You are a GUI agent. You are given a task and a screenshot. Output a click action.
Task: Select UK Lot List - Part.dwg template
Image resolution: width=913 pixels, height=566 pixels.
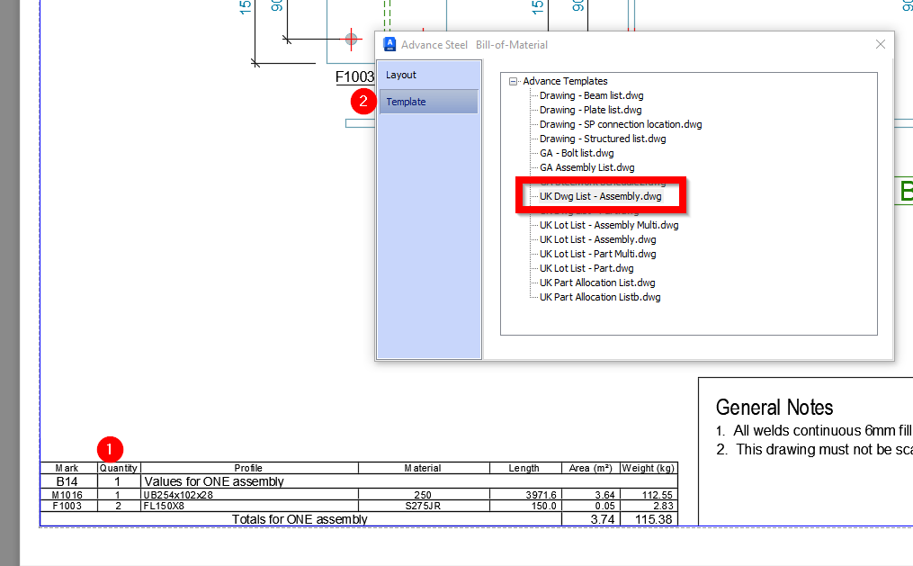pos(586,268)
